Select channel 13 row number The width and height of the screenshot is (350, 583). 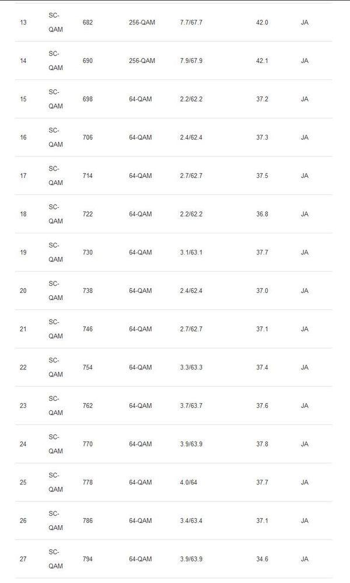point(23,22)
